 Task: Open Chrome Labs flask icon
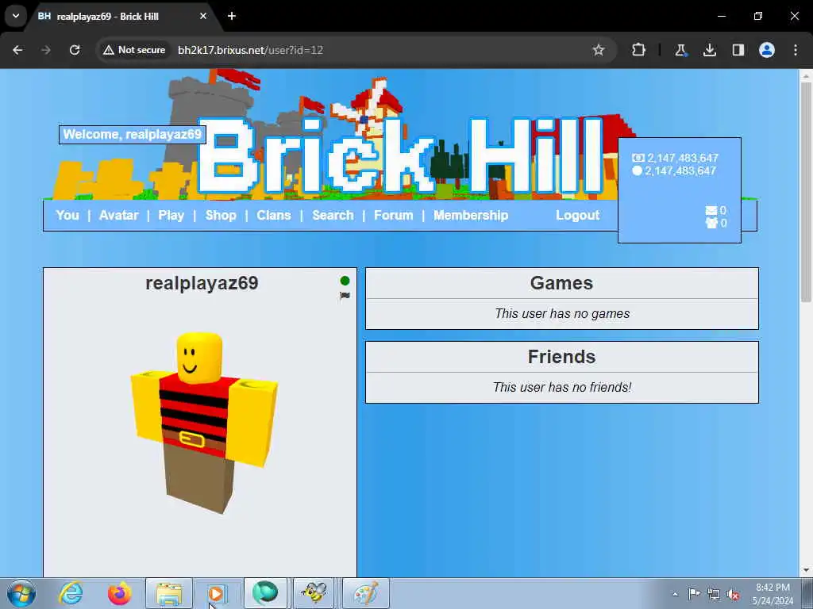pos(680,50)
